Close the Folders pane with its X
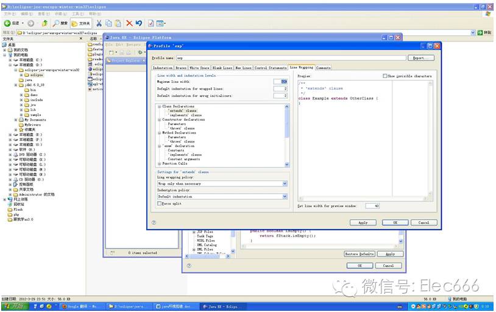Screen dimensions: 496x312 (81, 38)
